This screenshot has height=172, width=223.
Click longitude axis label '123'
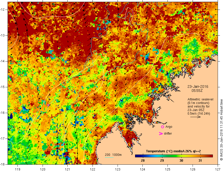point(118,169)
